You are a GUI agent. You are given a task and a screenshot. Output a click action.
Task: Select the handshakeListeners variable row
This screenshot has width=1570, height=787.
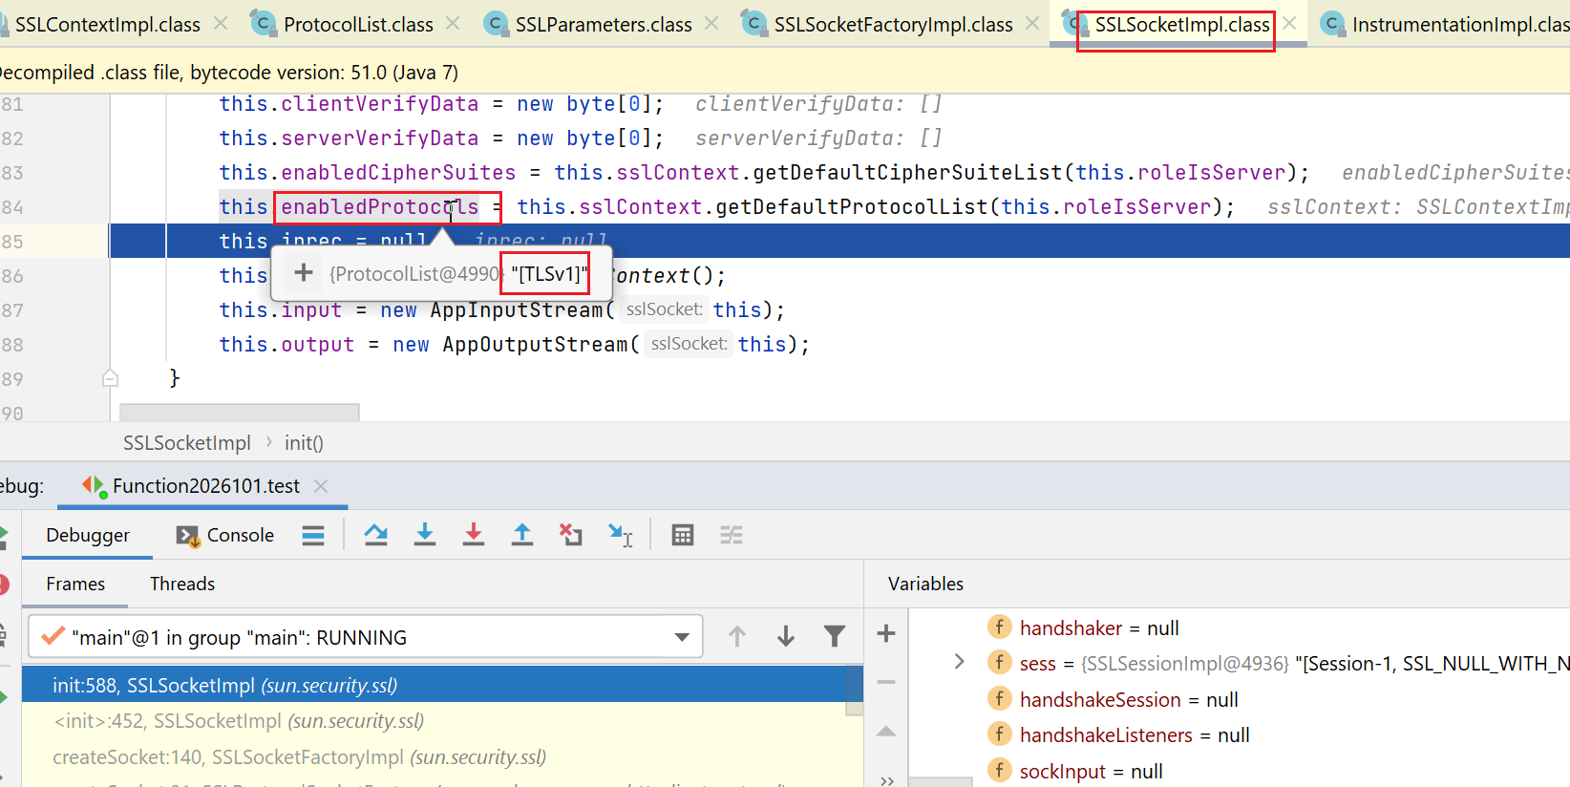pyautogui.click(x=1106, y=735)
